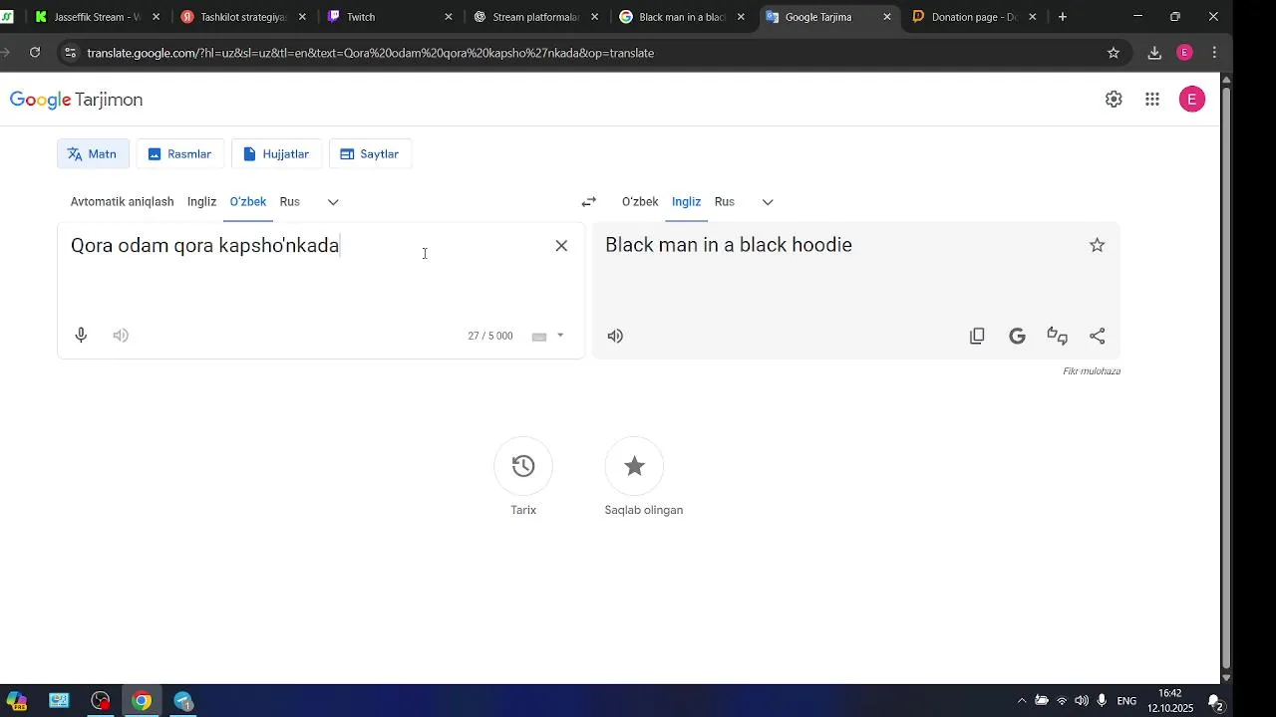Select the Rasmlar images tab

pos(180,154)
